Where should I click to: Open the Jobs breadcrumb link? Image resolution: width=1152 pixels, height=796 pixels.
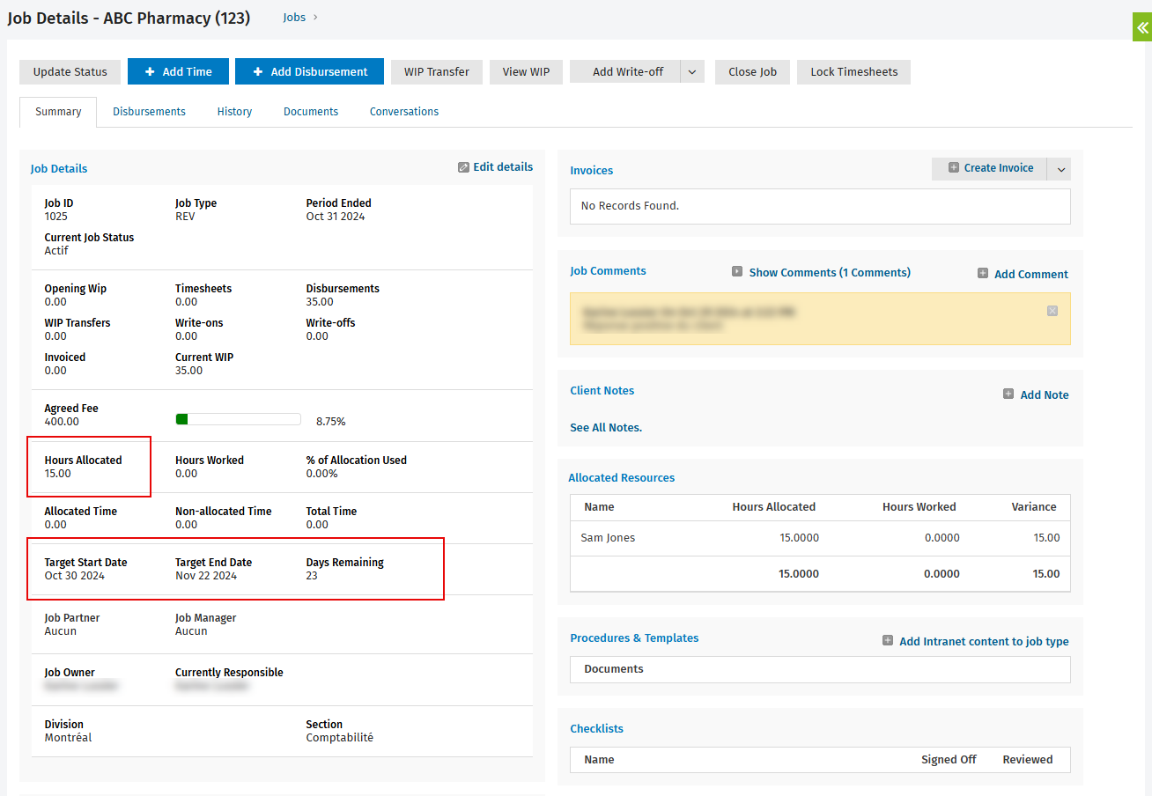[294, 17]
